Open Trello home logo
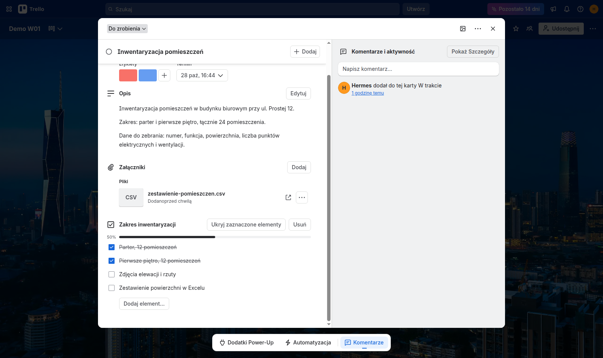This screenshot has height=358, width=603. (x=31, y=9)
